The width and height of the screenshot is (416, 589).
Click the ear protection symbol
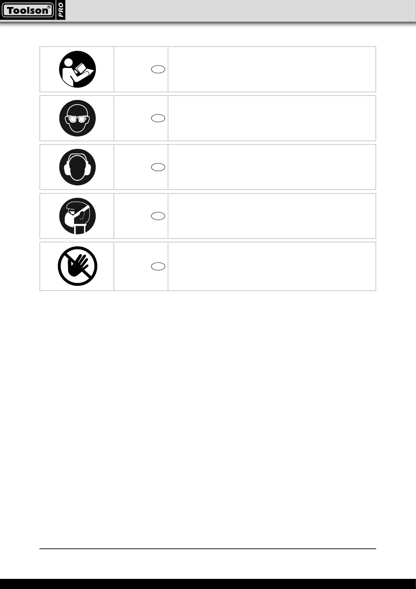point(77,167)
